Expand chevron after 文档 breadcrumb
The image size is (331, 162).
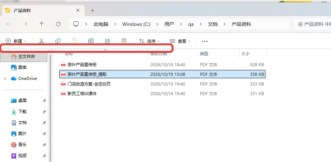pyautogui.click(x=224, y=24)
